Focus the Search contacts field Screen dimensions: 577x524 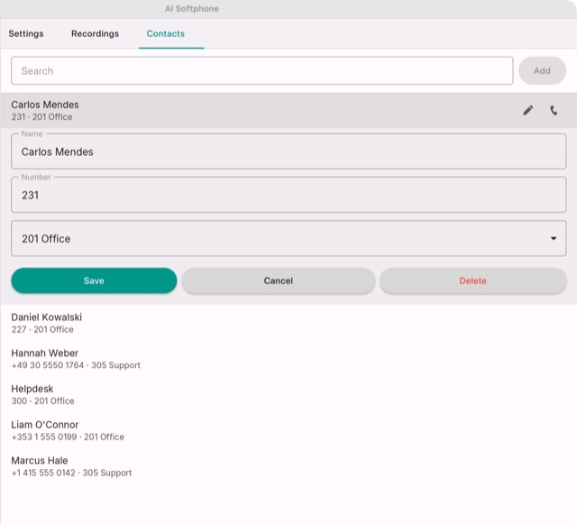[262, 70]
